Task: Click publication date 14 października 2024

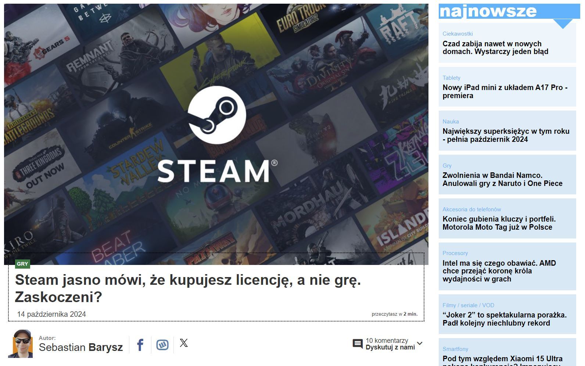Action: click(x=51, y=314)
